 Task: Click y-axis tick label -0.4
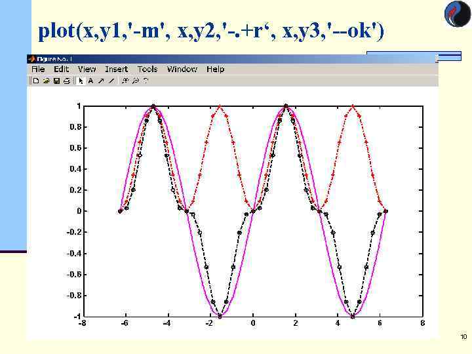[x=74, y=254]
